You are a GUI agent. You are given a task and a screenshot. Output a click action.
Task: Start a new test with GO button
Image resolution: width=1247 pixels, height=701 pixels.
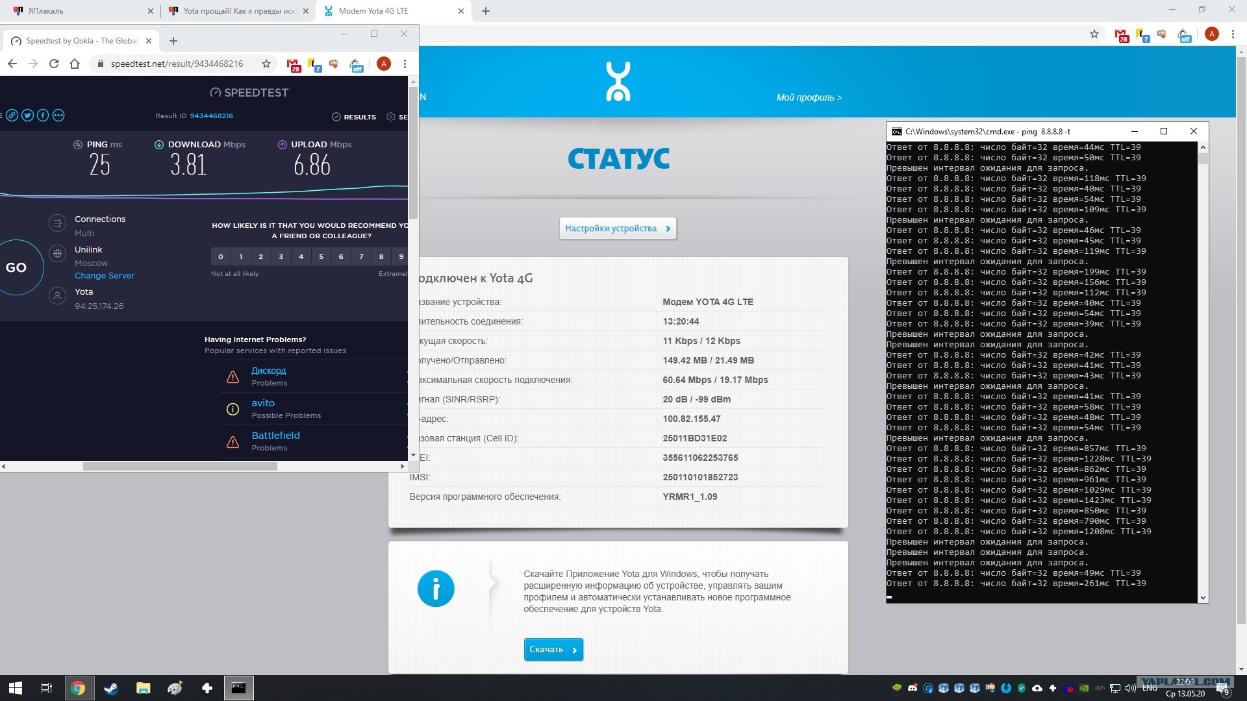click(x=17, y=267)
